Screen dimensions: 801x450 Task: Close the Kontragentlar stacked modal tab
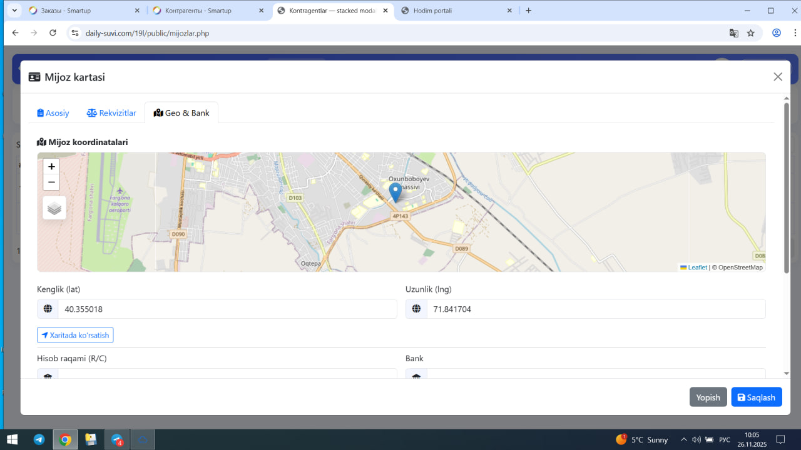pos(385,11)
